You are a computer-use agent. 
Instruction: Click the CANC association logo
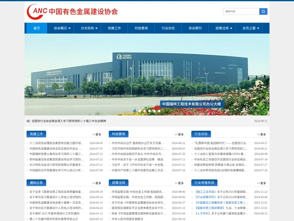tap(72, 11)
